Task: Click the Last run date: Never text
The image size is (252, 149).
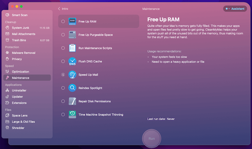Action: pos(161,119)
